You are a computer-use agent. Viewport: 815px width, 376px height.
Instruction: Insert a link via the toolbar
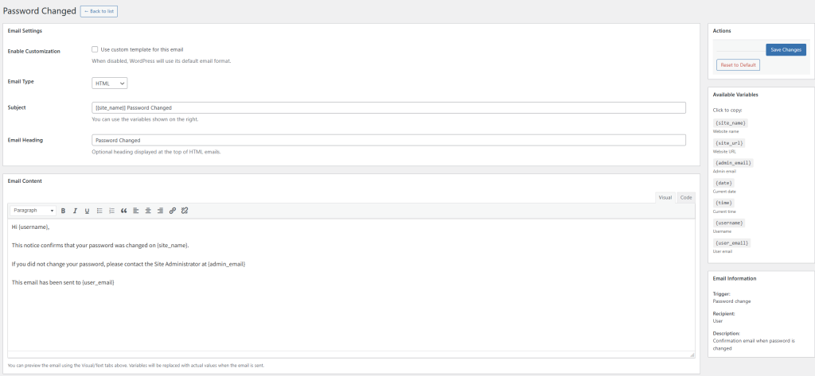(x=173, y=211)
